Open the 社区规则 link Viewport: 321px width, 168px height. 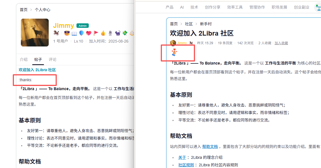point(186,165)
